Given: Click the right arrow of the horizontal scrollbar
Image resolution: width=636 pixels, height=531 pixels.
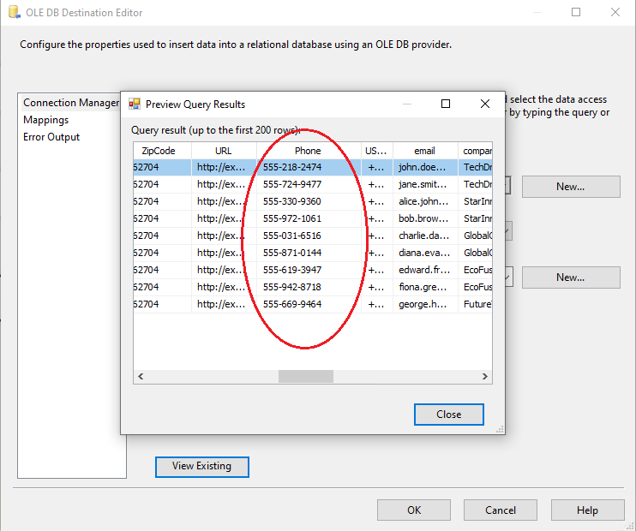Looking at the screenshot, I should point(486,376).
